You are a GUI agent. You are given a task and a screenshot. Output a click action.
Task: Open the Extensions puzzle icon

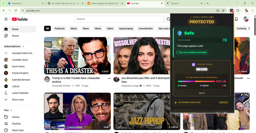[238, 10]
